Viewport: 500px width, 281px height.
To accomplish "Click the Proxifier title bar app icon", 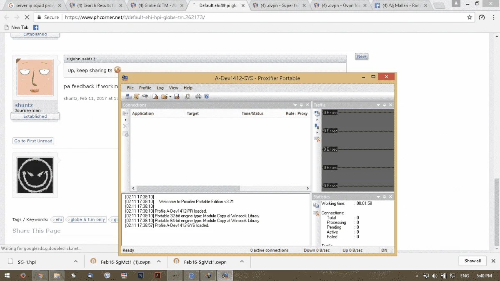I will point(125,78).
